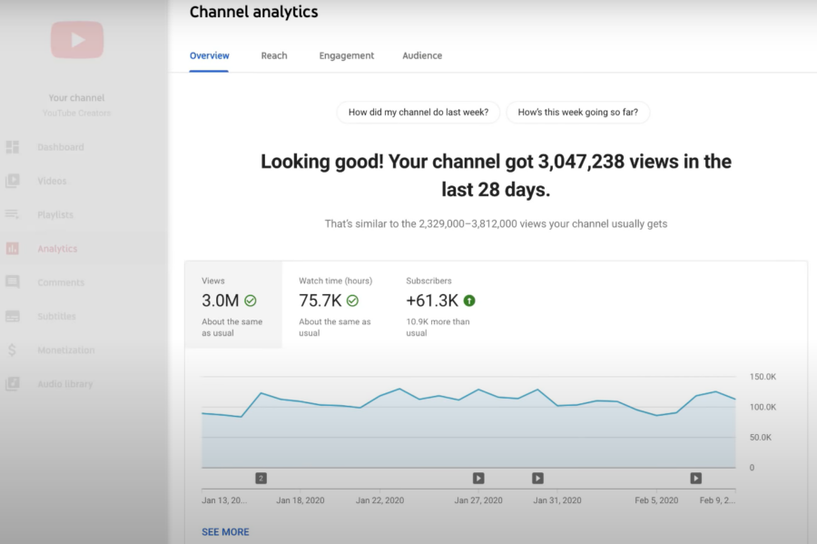Click the YouTube channel logo
Viewport: 817px width, 544px height.
(x=77, y=40)
